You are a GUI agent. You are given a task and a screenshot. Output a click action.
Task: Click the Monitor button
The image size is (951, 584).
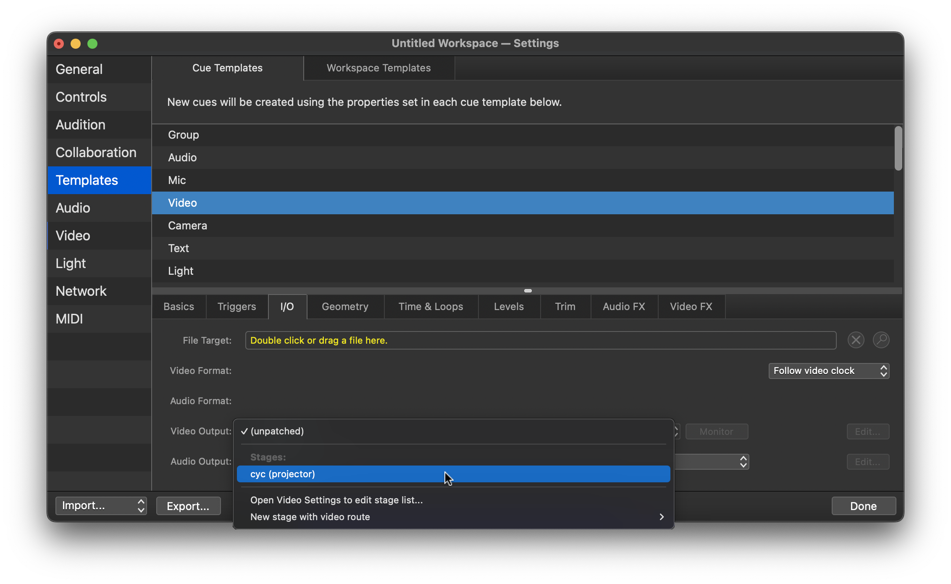[717, 431]
